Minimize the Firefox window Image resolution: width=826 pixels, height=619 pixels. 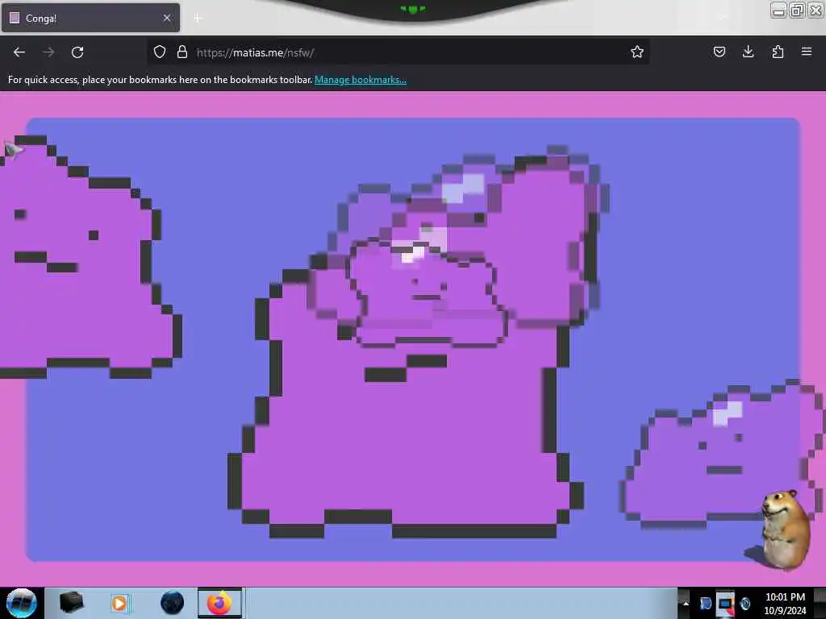778,10
